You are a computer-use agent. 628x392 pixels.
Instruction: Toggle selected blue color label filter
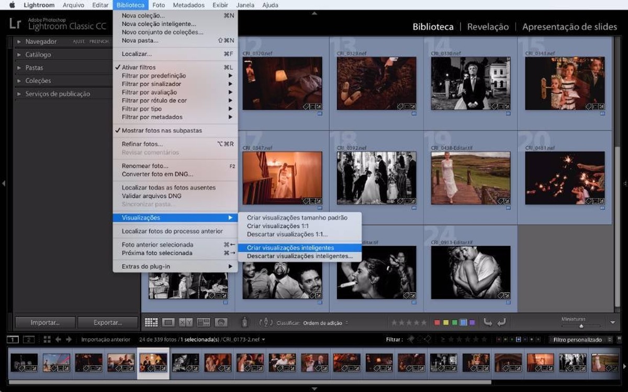coord(518,340)
